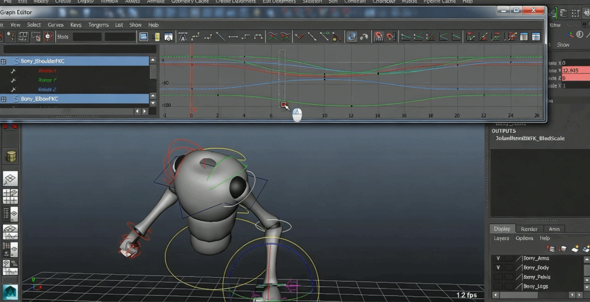This screenshot has height=302, width=590.
Task: Enable the Time Snap magnet icon
Action: point(378,37)
